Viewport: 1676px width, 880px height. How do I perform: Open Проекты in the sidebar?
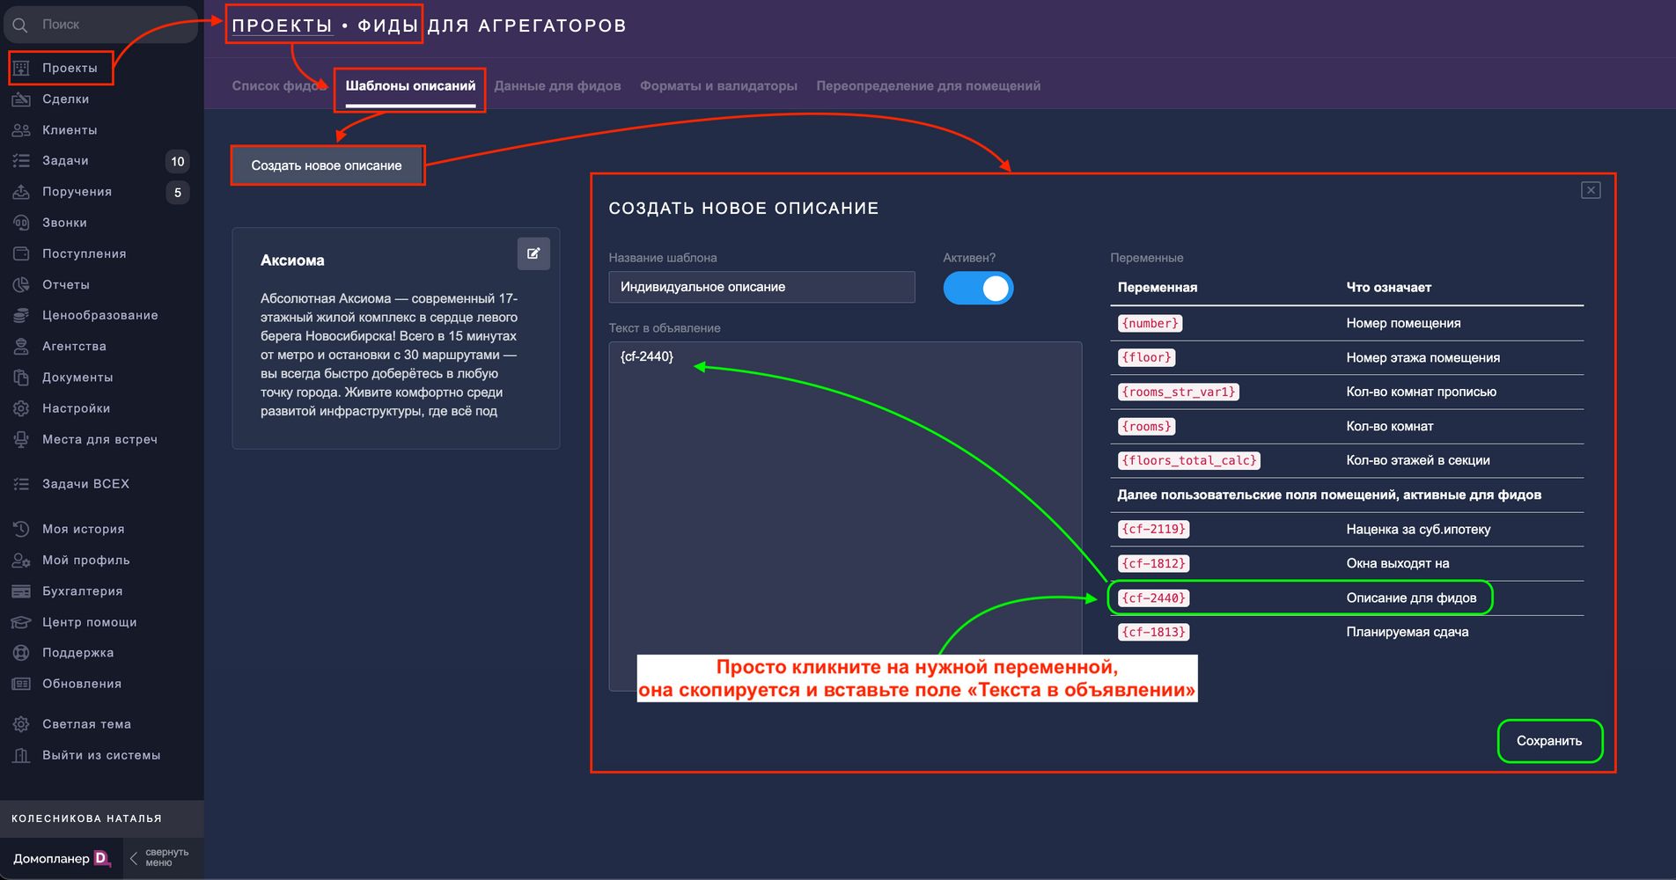(x=70, y=68)
